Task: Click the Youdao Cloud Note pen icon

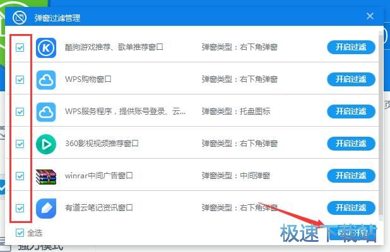Action: 46,208
